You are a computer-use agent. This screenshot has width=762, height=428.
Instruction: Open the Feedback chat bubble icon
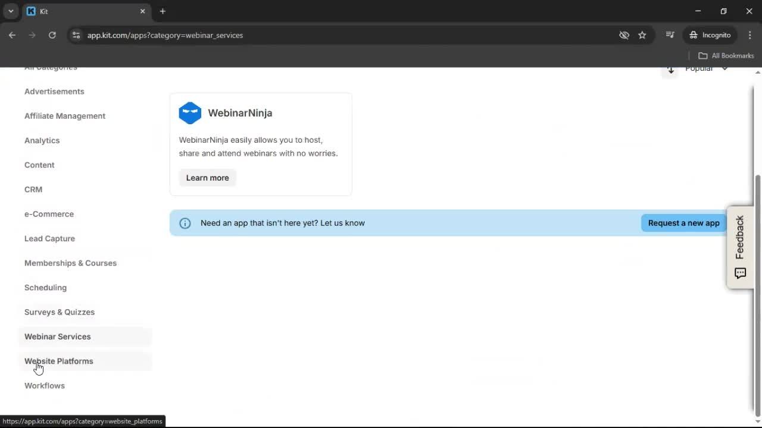click(x=740, y=273)
